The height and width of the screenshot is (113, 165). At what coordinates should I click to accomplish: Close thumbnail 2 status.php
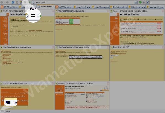tap(108, 11)
